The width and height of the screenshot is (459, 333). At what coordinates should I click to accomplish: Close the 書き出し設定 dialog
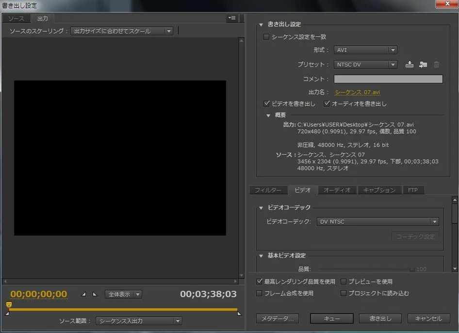click(447, 4)
